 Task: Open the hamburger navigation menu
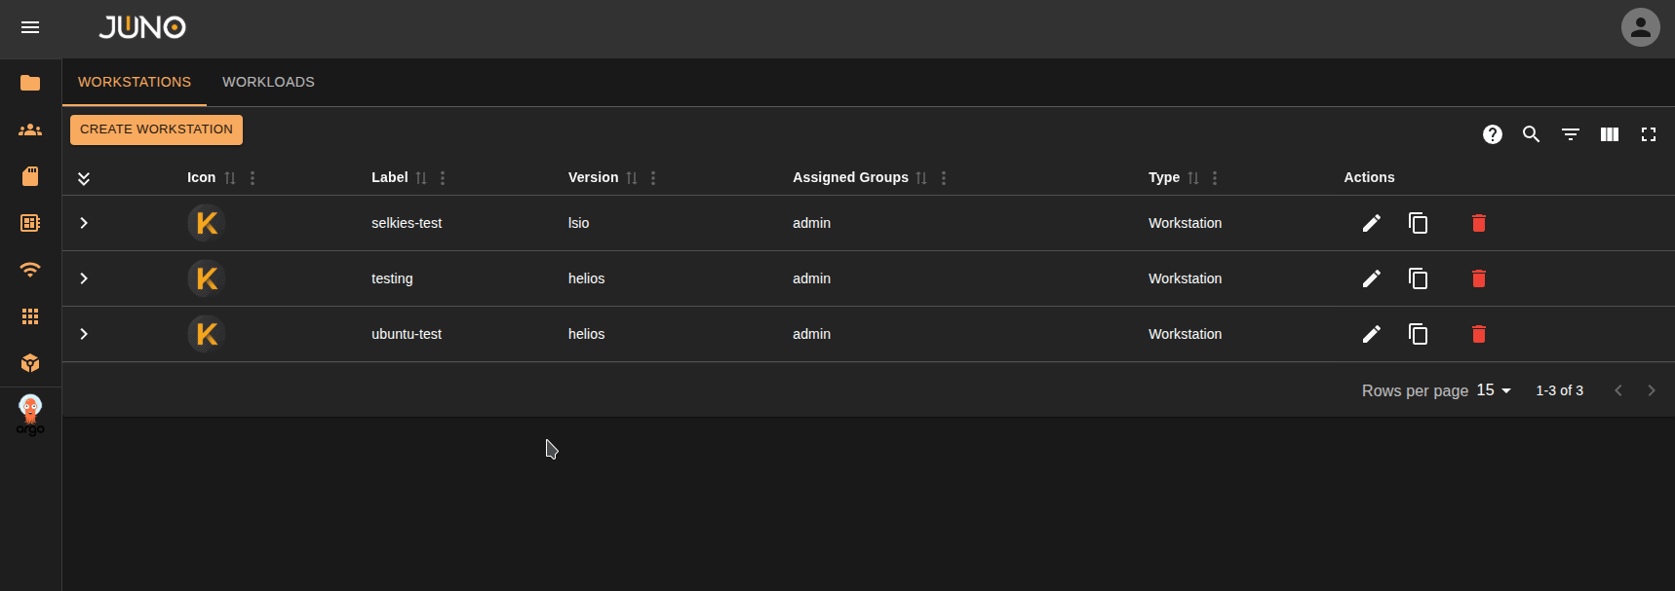pyautogui.click(x=30, y=27)
